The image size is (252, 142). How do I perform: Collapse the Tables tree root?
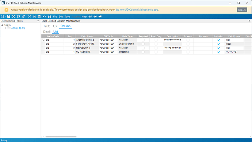pos(2,25)
